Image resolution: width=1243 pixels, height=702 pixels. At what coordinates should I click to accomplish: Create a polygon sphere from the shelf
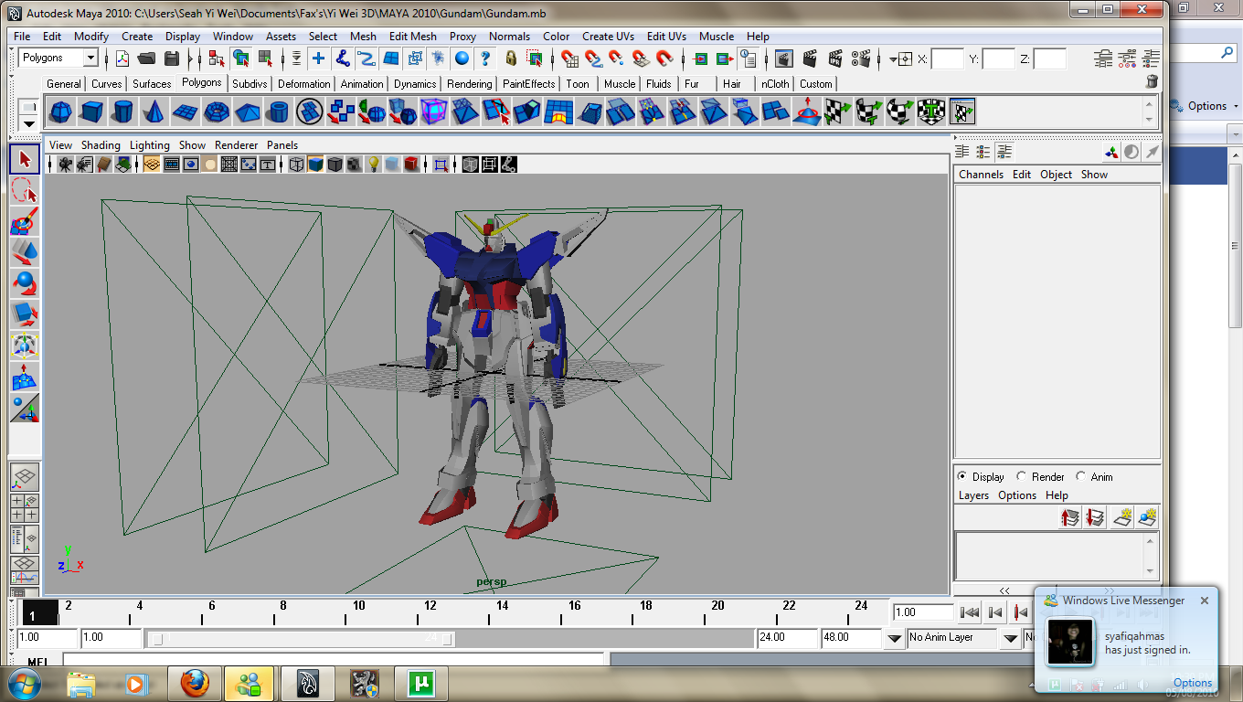tap(60, 112)
